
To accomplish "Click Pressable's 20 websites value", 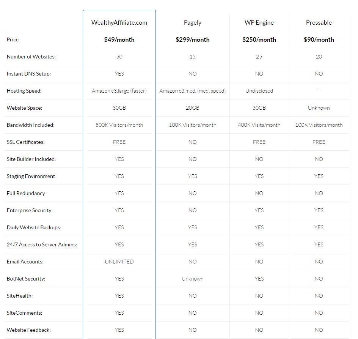I will (x=319, y=57).
